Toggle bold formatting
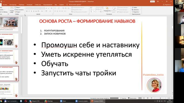 pos(27,11)
